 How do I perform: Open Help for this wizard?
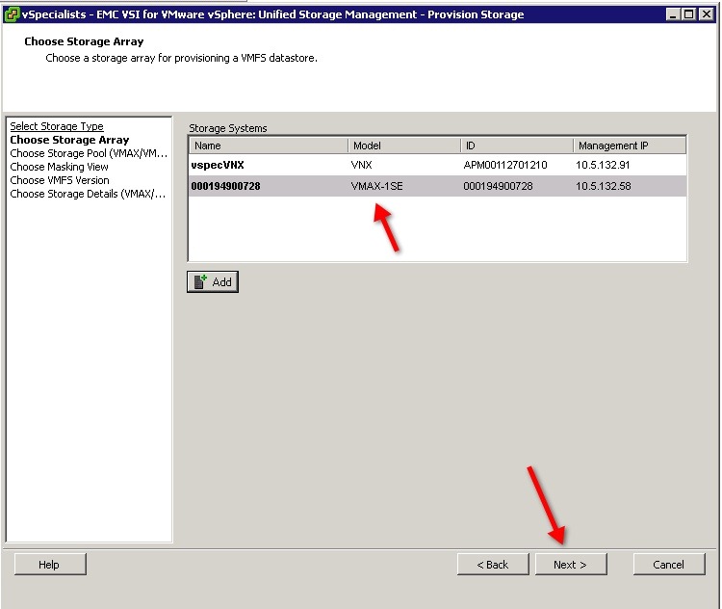pyautogui.click(x=50, y=565)
